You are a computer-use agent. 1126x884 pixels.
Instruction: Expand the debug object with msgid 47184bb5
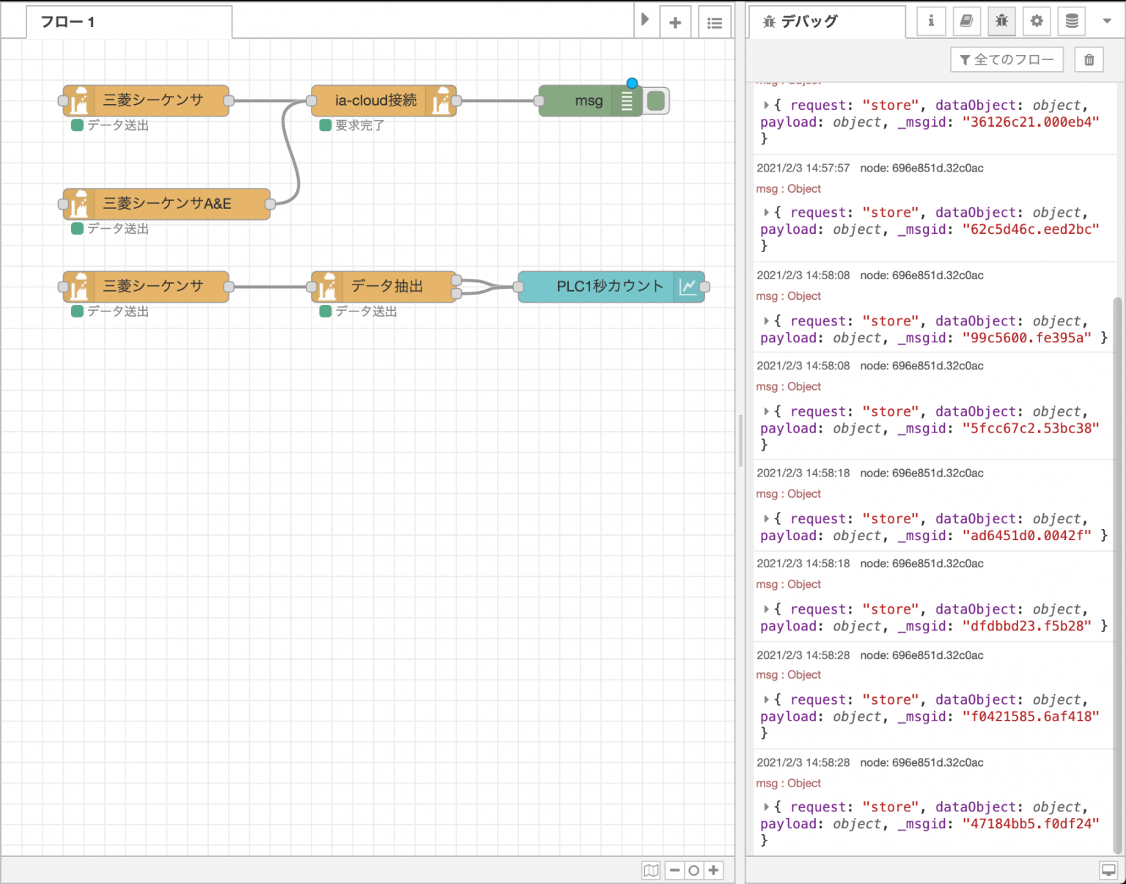coord(767,807)
